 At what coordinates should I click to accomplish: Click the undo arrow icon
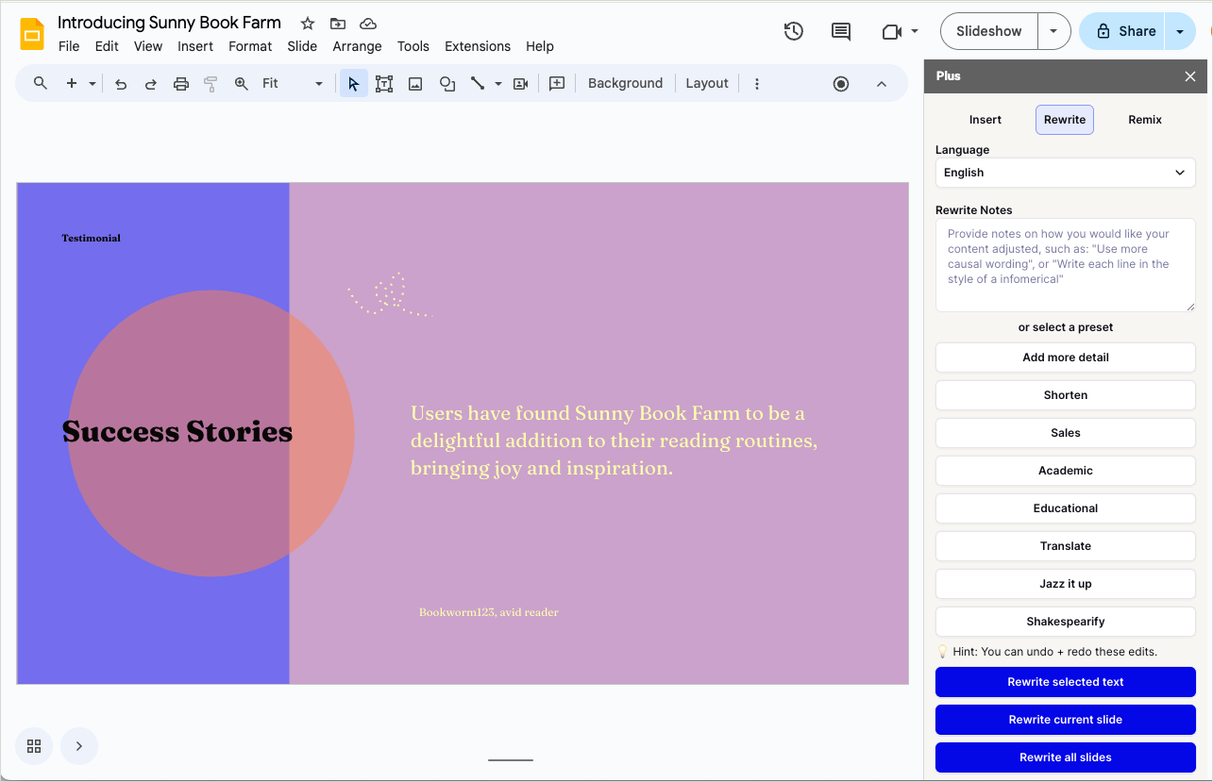121,84
